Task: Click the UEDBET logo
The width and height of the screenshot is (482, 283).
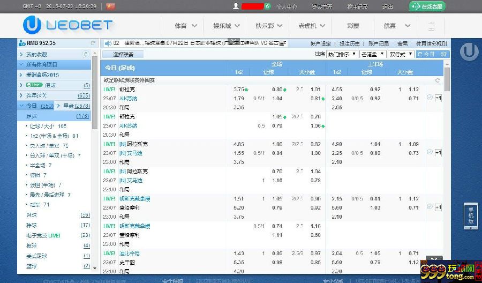Action: pos(68,25)
